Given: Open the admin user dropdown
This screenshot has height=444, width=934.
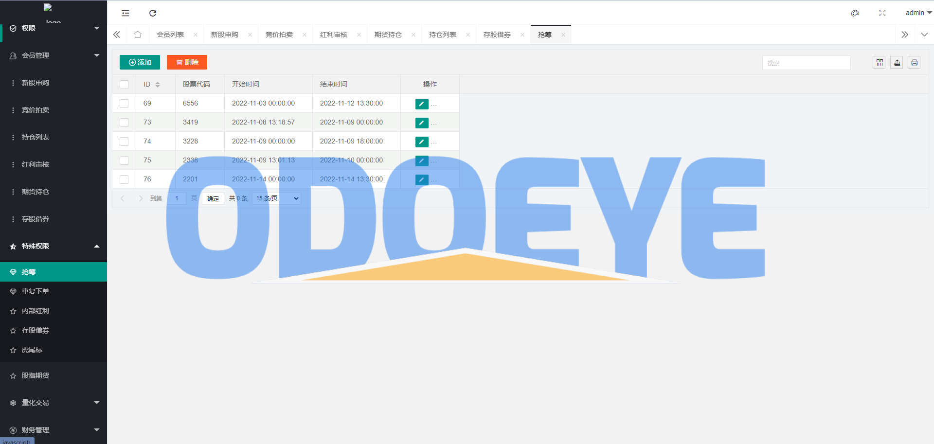Looking at the screenshot, I should click(918, 13).
